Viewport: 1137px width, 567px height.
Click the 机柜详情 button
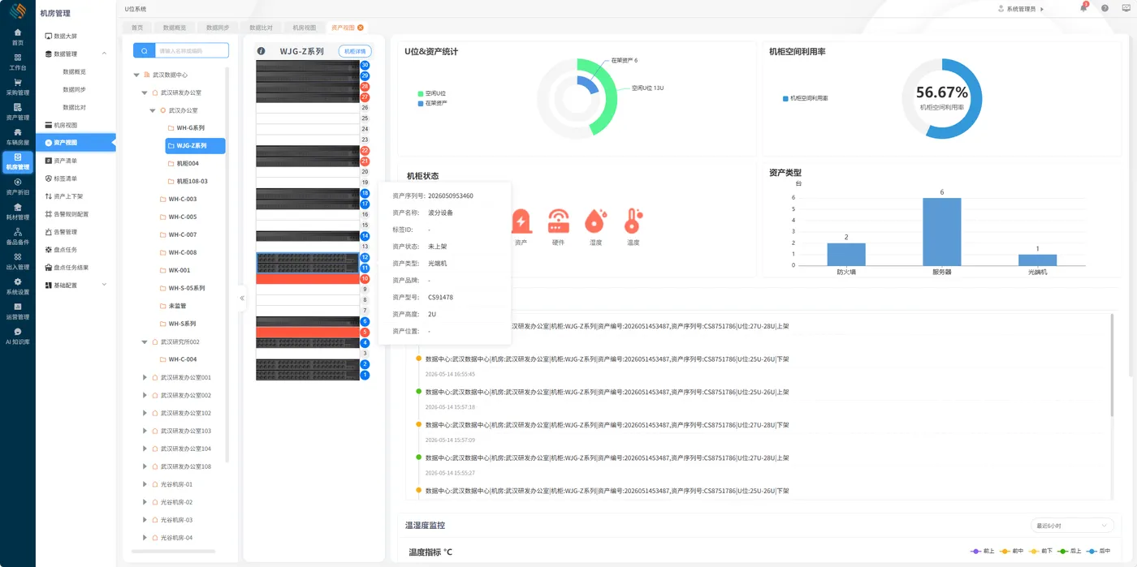pos(355,51)
